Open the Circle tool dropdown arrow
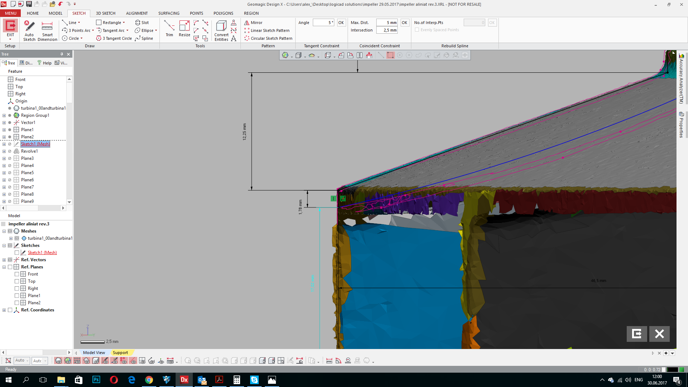 [82, 38]
